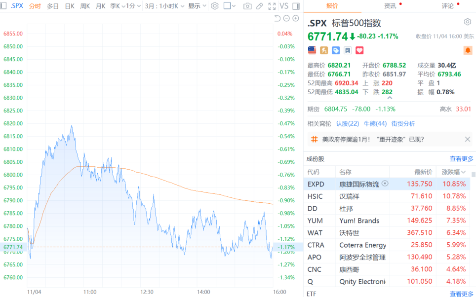Image resolution: width=476 pixels, height=297 pixels.
Task: Select the EXPD constituent row
Action: point(387,184)
